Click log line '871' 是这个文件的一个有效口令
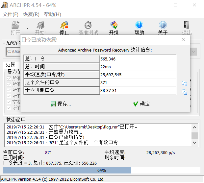This screenshot has height=183, width=204. (x=62, y=143)
